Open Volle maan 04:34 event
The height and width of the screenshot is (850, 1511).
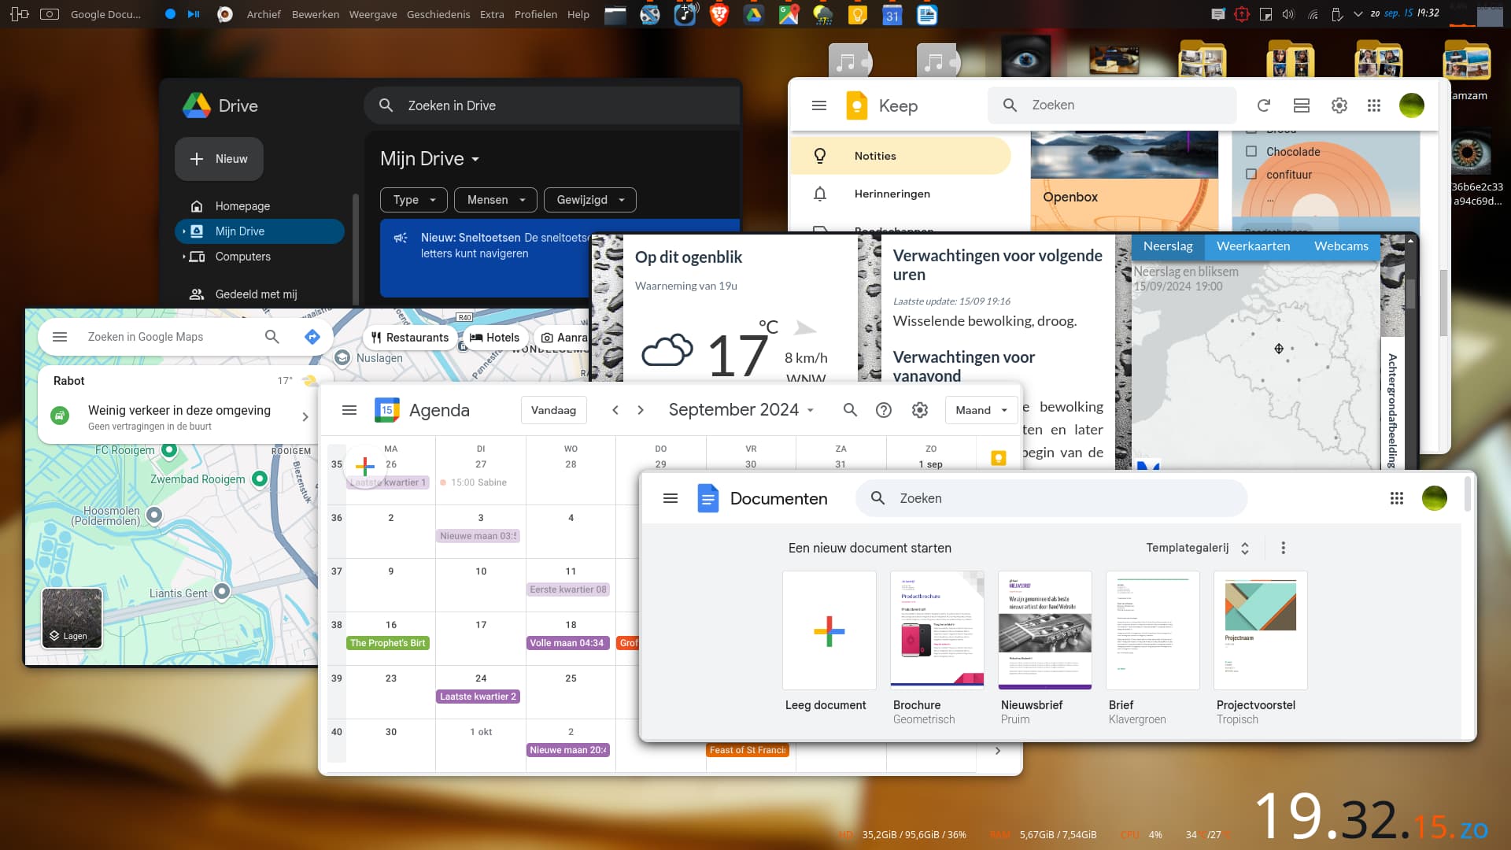(x=567, y=643)
